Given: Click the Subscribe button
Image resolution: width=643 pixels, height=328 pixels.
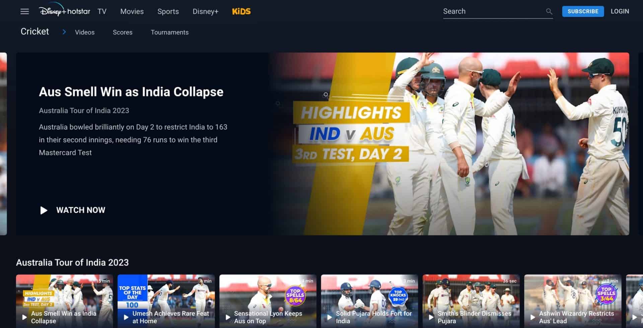Looking at the screenshot, I should 583,11.
